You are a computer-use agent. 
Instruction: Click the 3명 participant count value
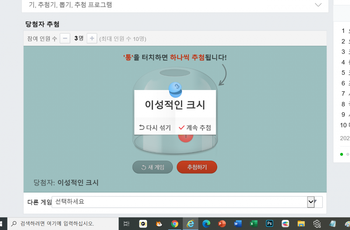[x=79, y=38]
